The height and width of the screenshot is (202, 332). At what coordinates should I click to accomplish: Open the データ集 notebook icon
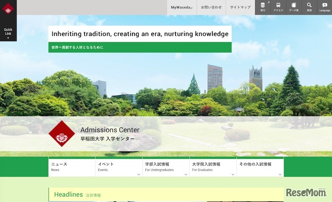293,7
